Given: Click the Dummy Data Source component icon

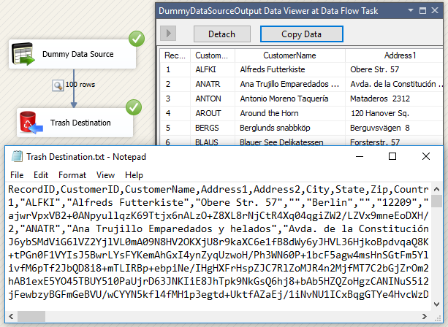Looking at the screenshot, I should click(x=23, y=54).
